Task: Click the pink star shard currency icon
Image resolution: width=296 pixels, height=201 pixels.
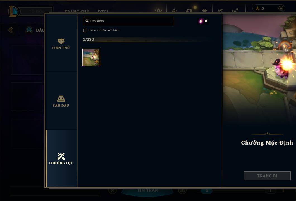Action: (201, 21)
